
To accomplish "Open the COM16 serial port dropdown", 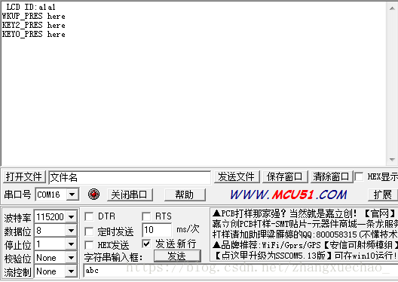I will (72, 195).
